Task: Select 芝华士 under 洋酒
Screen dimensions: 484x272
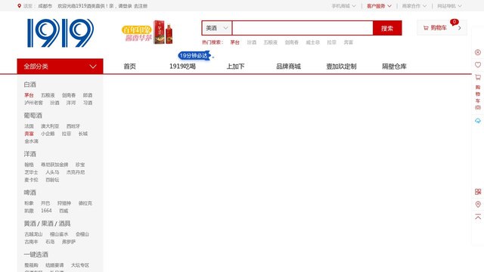Action: pyautogui.click(x=32, y=172)
